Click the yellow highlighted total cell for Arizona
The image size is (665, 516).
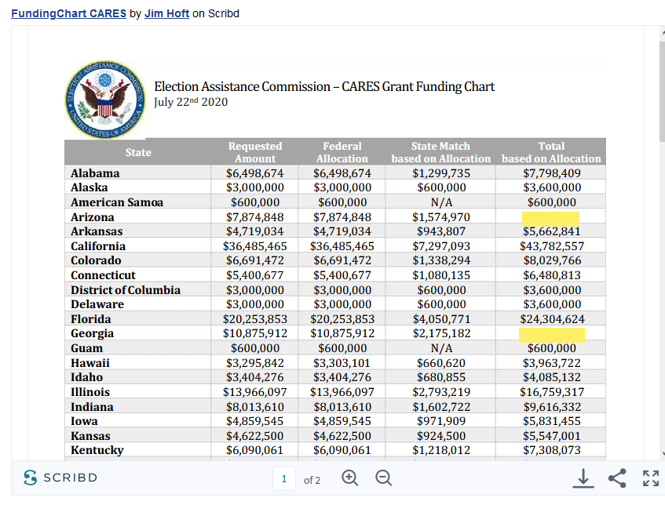550,219
